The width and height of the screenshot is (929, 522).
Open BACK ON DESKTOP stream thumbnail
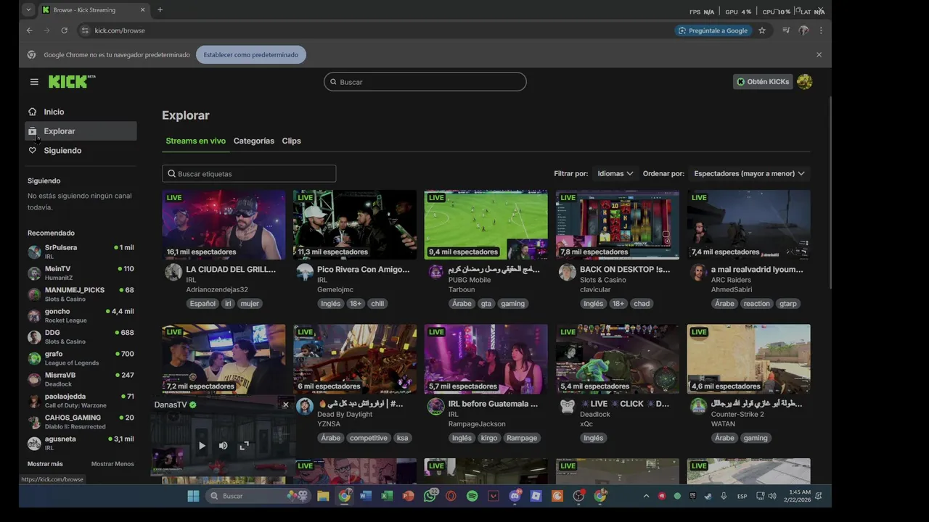618,225
